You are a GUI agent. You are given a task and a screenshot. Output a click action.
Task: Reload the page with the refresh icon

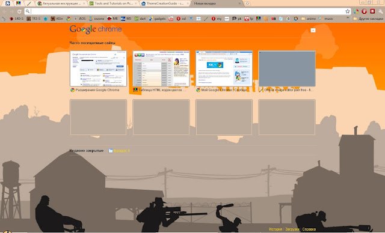[x=19, y=11]
